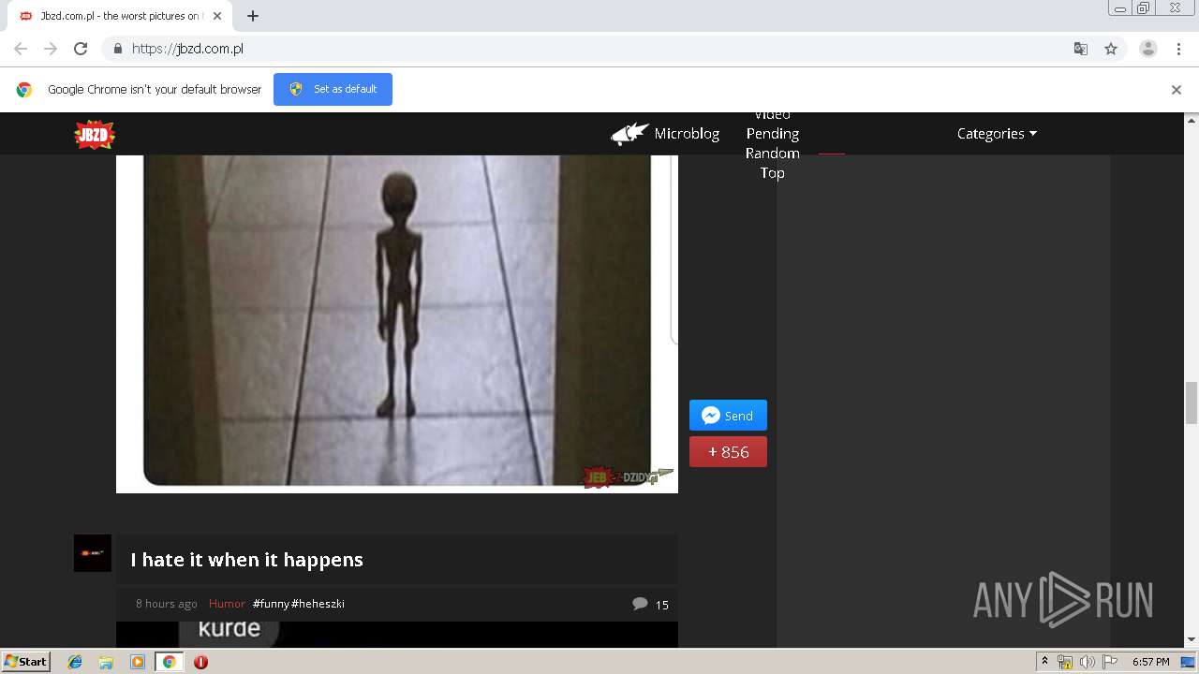The image size is (1199, 674).
Task: Open the Windows Start menu
Action: point(25,662)
